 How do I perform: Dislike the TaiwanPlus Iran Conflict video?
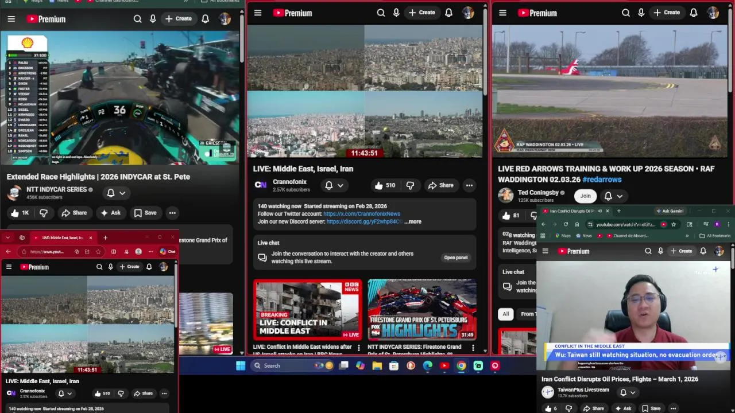point(569,408)
